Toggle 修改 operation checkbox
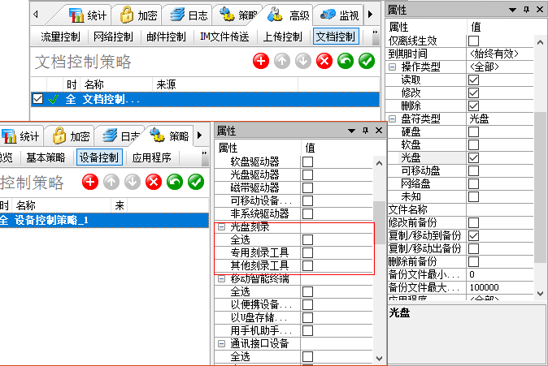This screenshot has height=366, width=548. (473, 93)
